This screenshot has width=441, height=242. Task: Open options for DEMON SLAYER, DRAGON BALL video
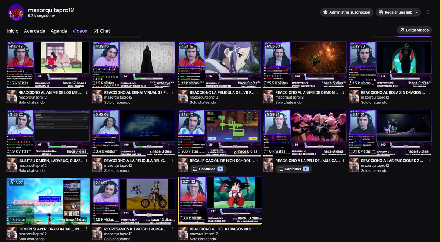tap(87, 229)
